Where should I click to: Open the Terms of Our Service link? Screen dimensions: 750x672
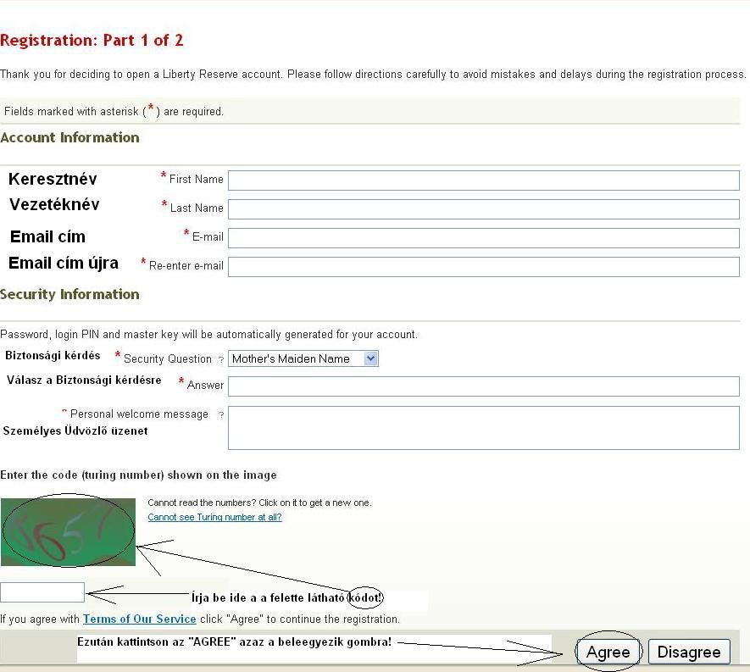coord(140,619)
